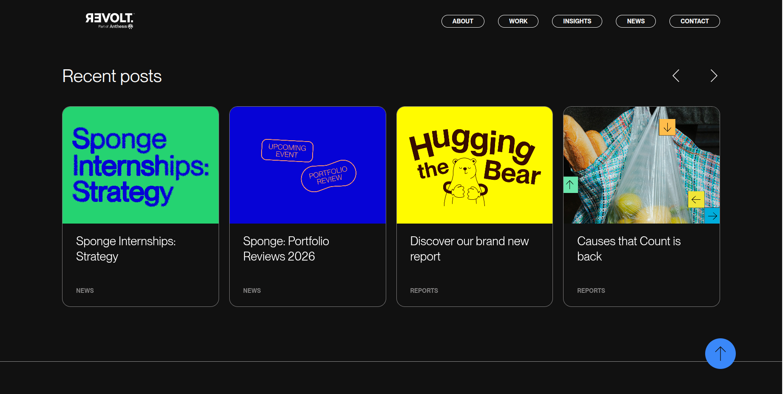The width and height of the screenshot is (783, 394).
Task: Click the blue right-arrow square on photo
Action: pyautogui.click(x=712, y=216)
